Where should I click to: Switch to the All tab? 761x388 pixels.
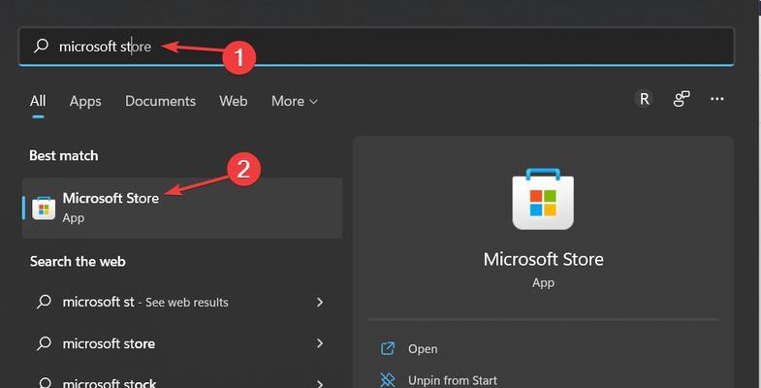(x=38, y=101)
